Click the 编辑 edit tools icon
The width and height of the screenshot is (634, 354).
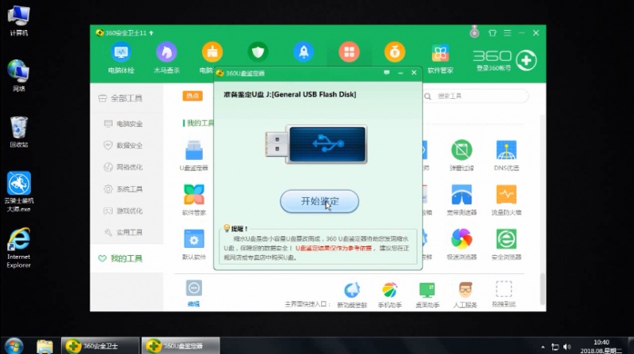194,293
